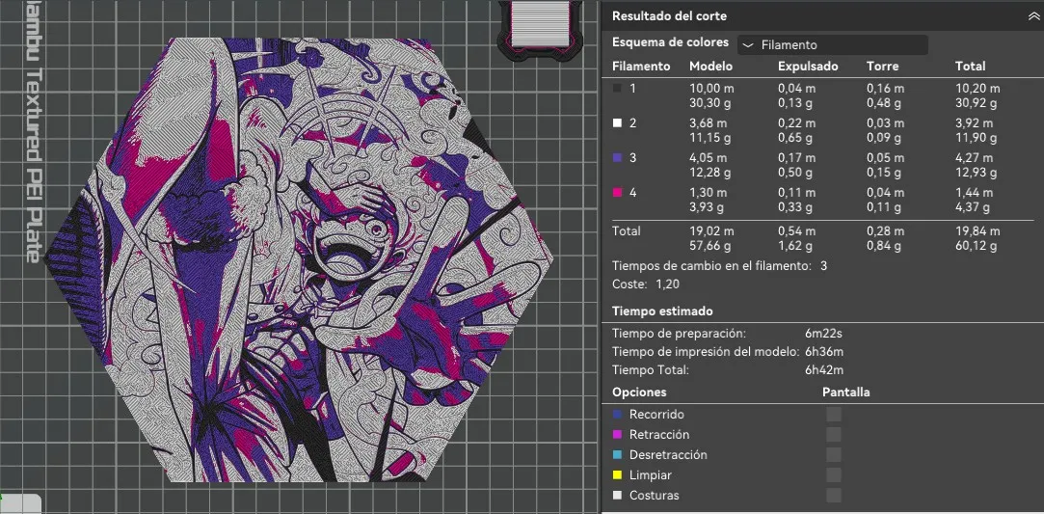Open the Esquema de colores Filamento dropdown
Screen dimensions: 1044x514
pos(832,45)
